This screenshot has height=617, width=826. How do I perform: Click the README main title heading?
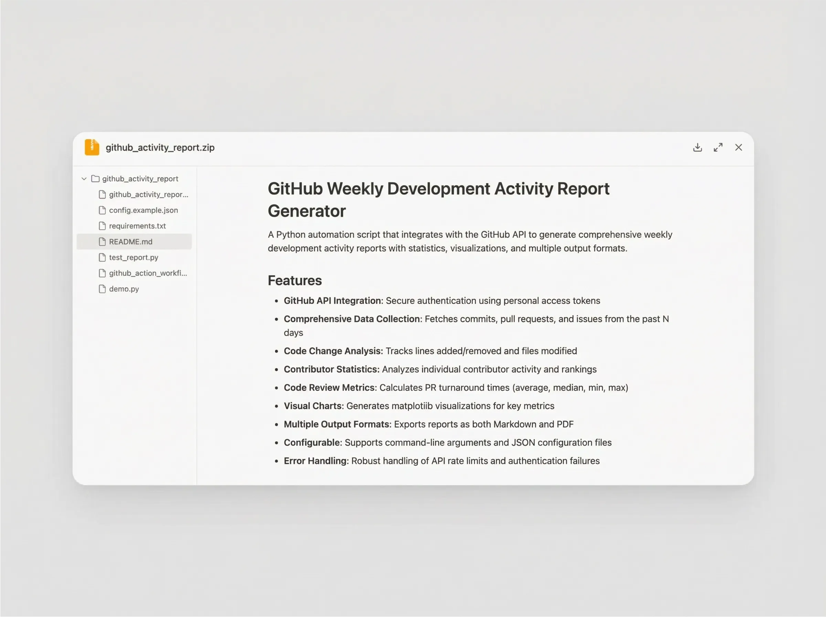[x=438, y=200]
